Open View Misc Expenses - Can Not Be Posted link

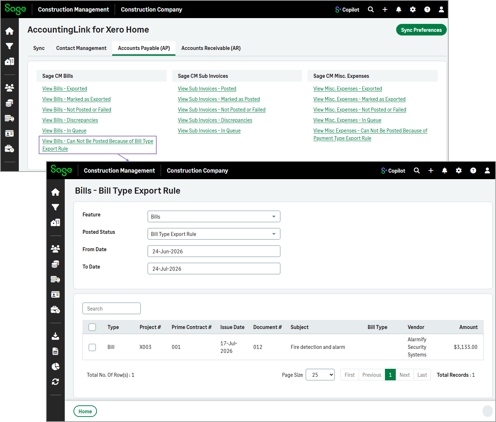pos(370,134)
